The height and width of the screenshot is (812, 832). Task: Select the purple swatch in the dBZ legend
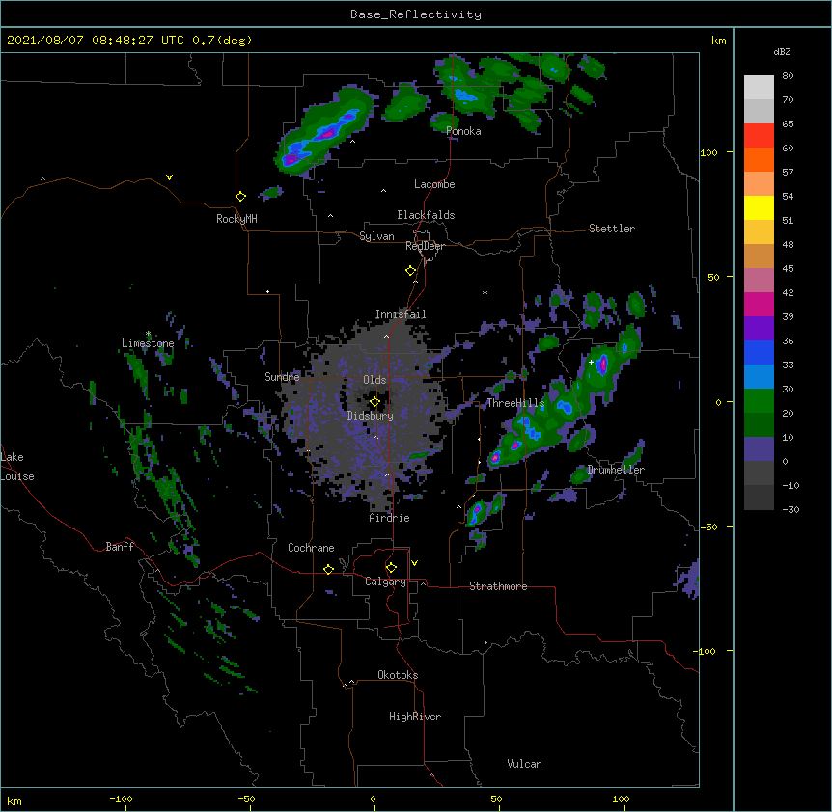[759, 328]
